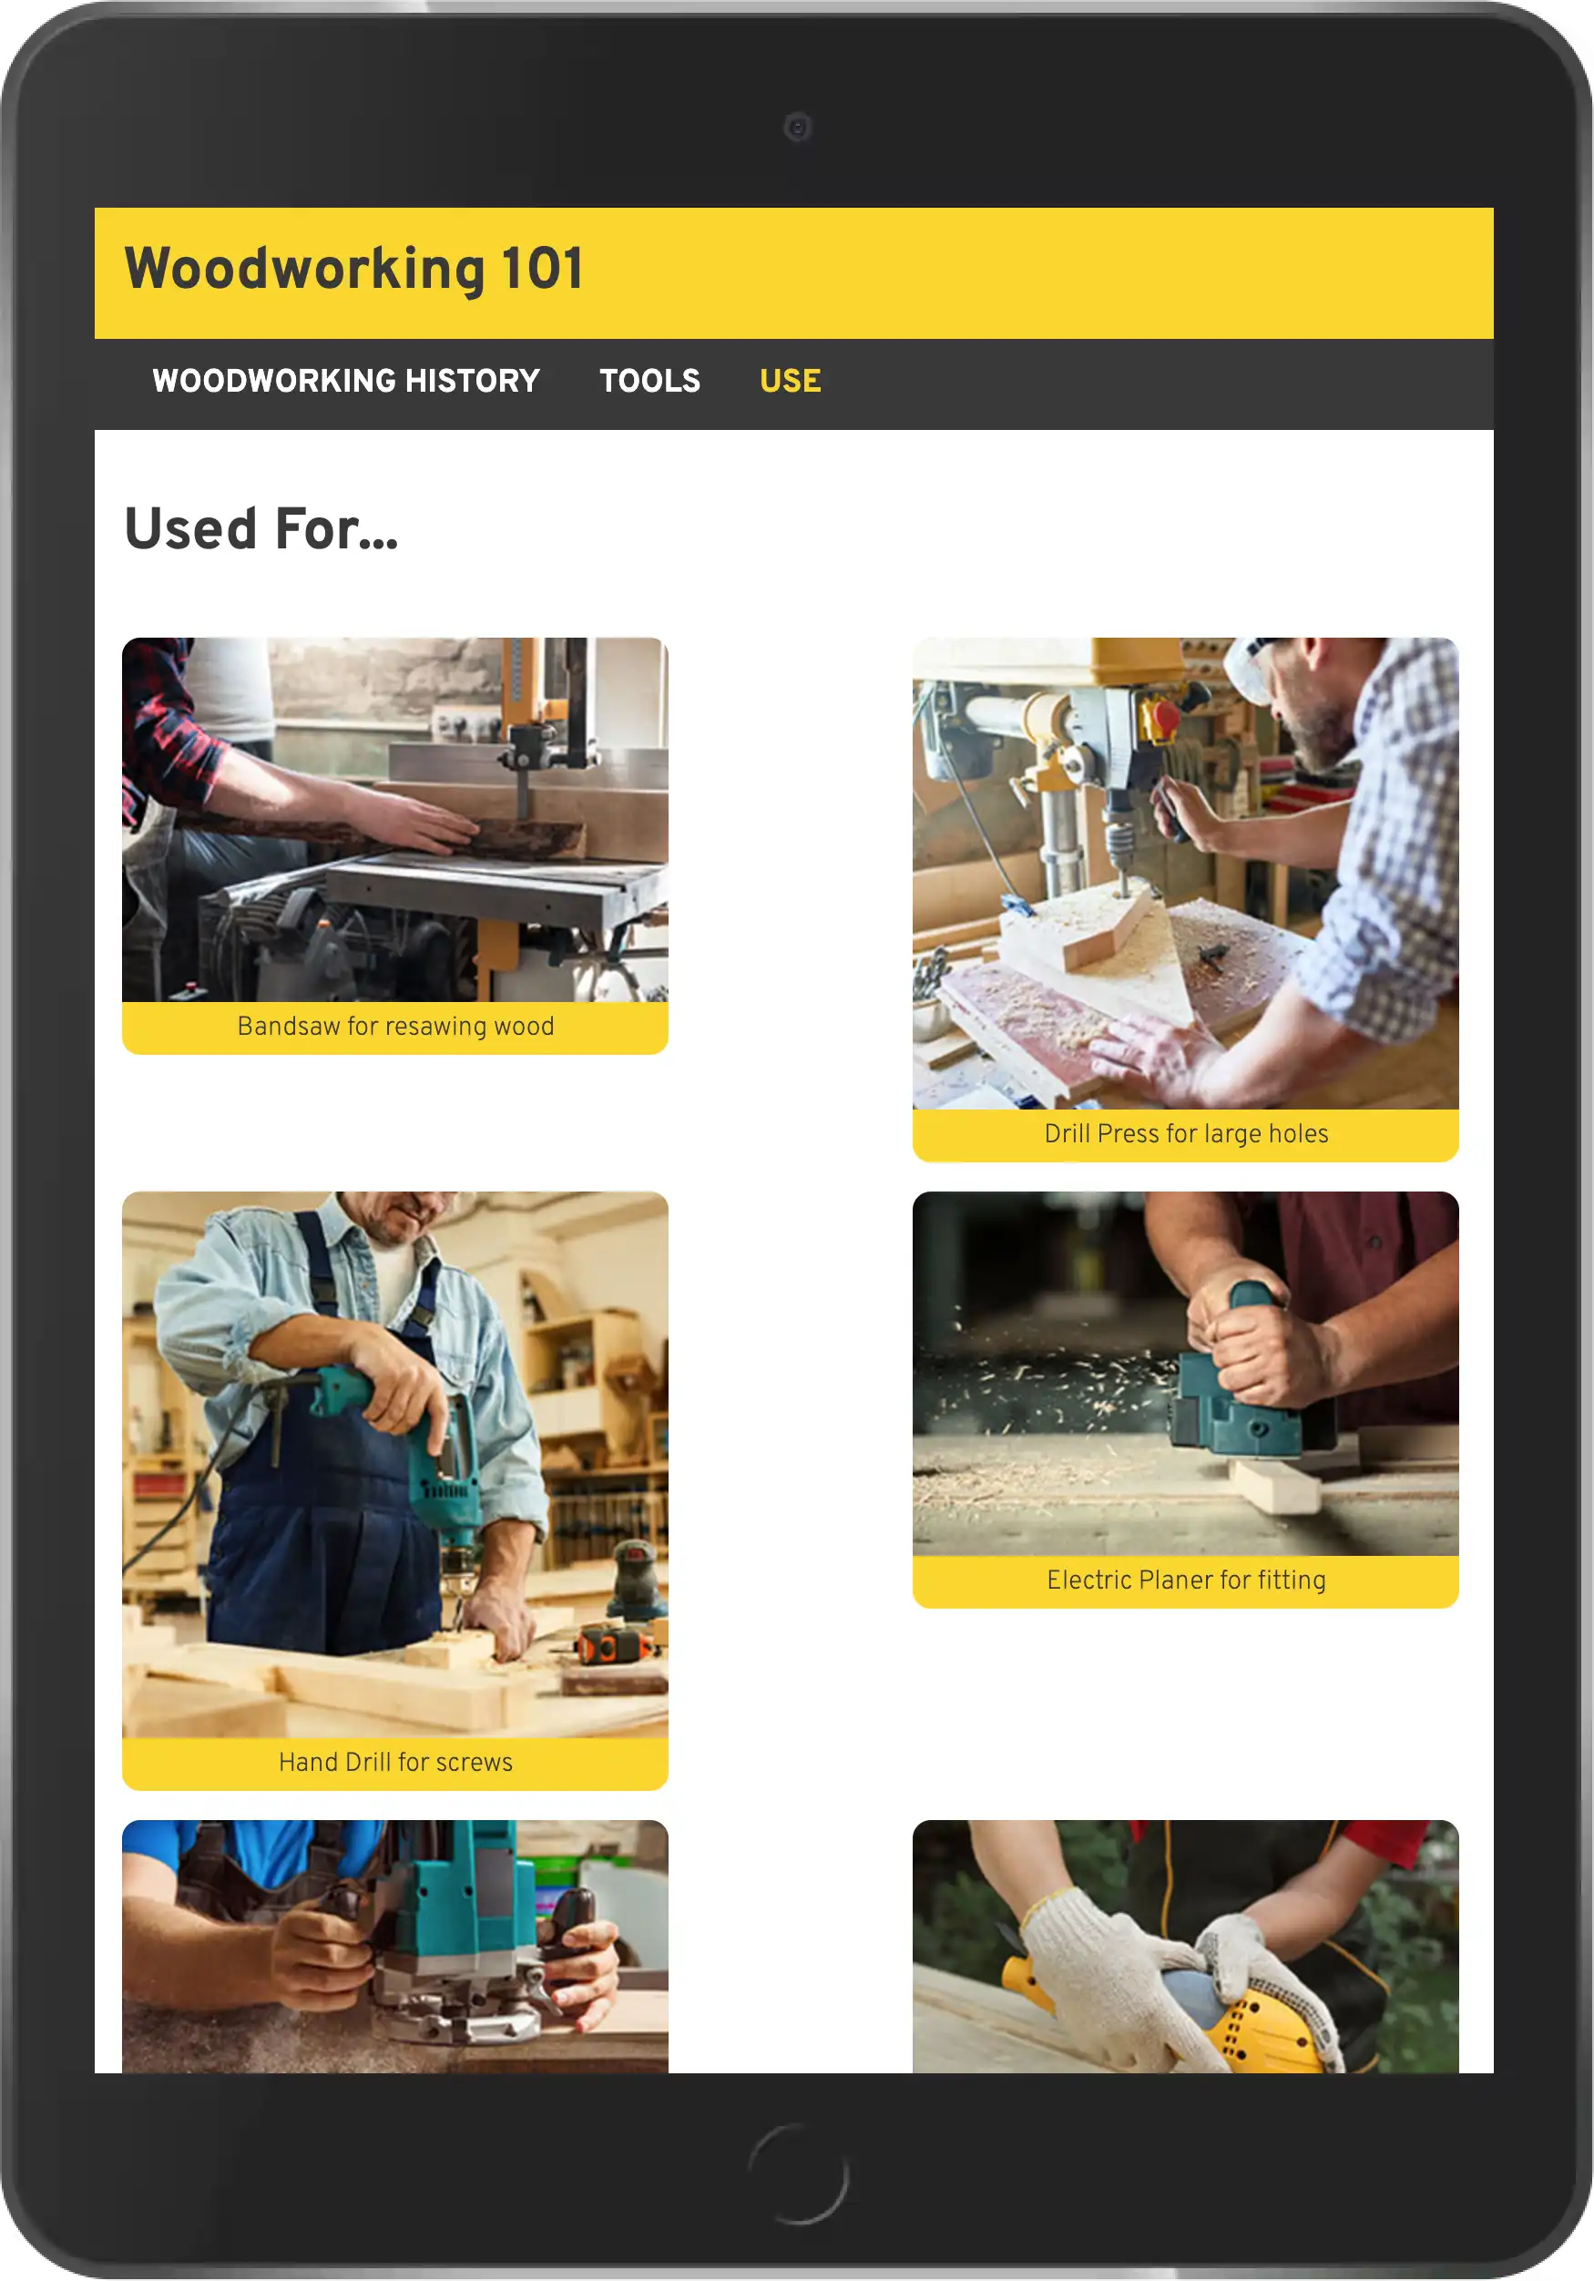Open the yellow sander photo with gloves
Viewport: 1594px width, 2281px height.
click(1186, 1946)
